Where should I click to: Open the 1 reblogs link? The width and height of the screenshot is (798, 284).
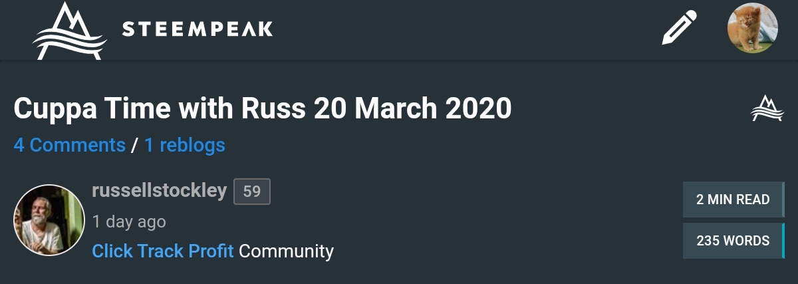tap(184, 144)
